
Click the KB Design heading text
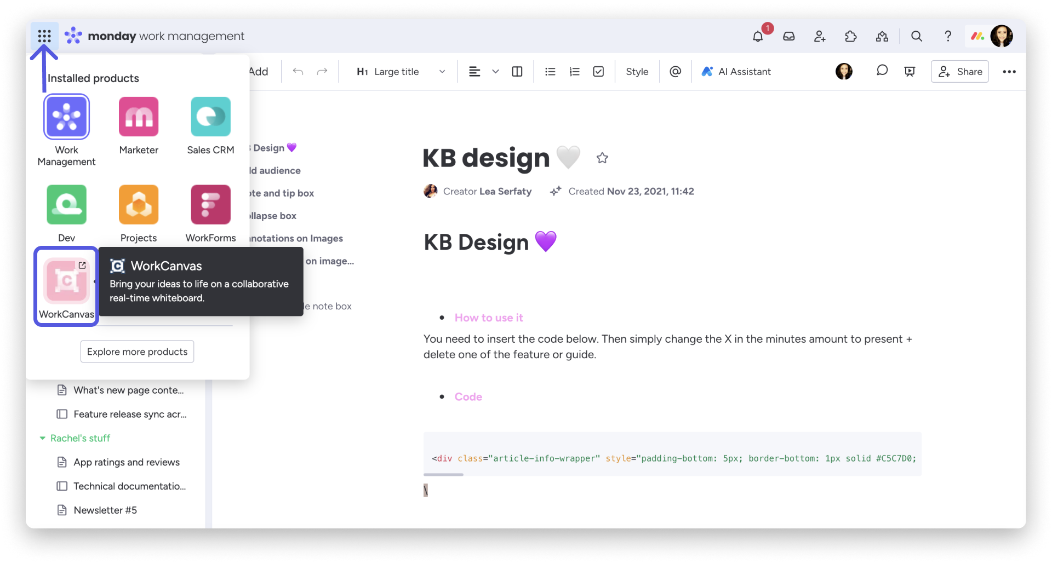(476, 243)
